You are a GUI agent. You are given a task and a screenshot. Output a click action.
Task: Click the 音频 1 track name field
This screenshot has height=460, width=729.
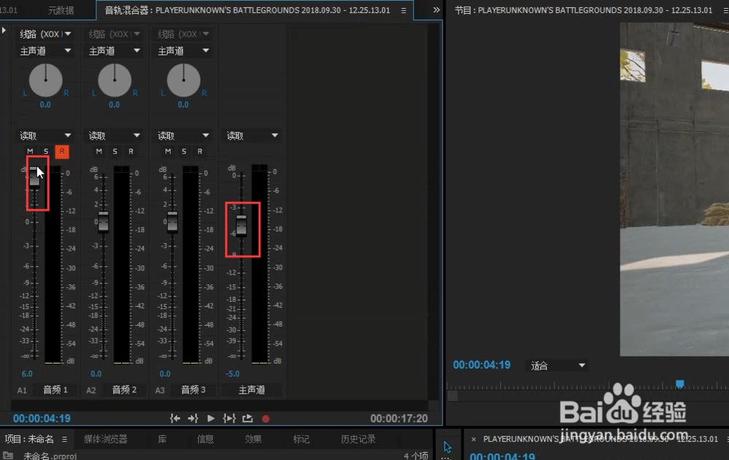point(55,390)
